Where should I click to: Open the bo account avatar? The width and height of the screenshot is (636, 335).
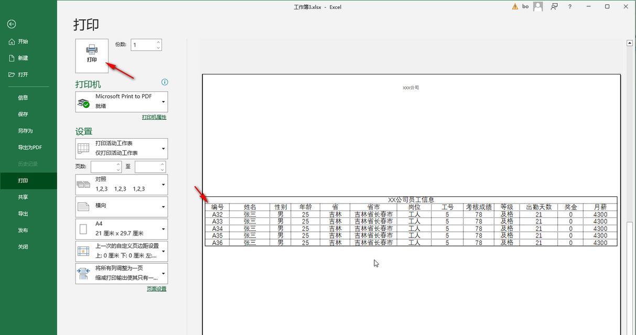coord(537,7)
